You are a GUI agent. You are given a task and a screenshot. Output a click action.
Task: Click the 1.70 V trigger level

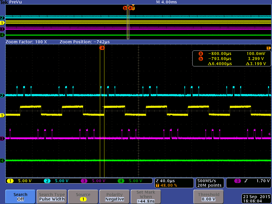[263, 181]
